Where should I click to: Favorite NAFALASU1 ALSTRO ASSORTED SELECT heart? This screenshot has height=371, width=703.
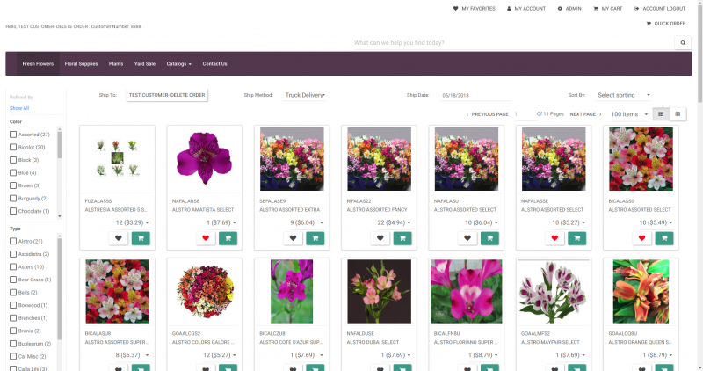pos(467,238)
